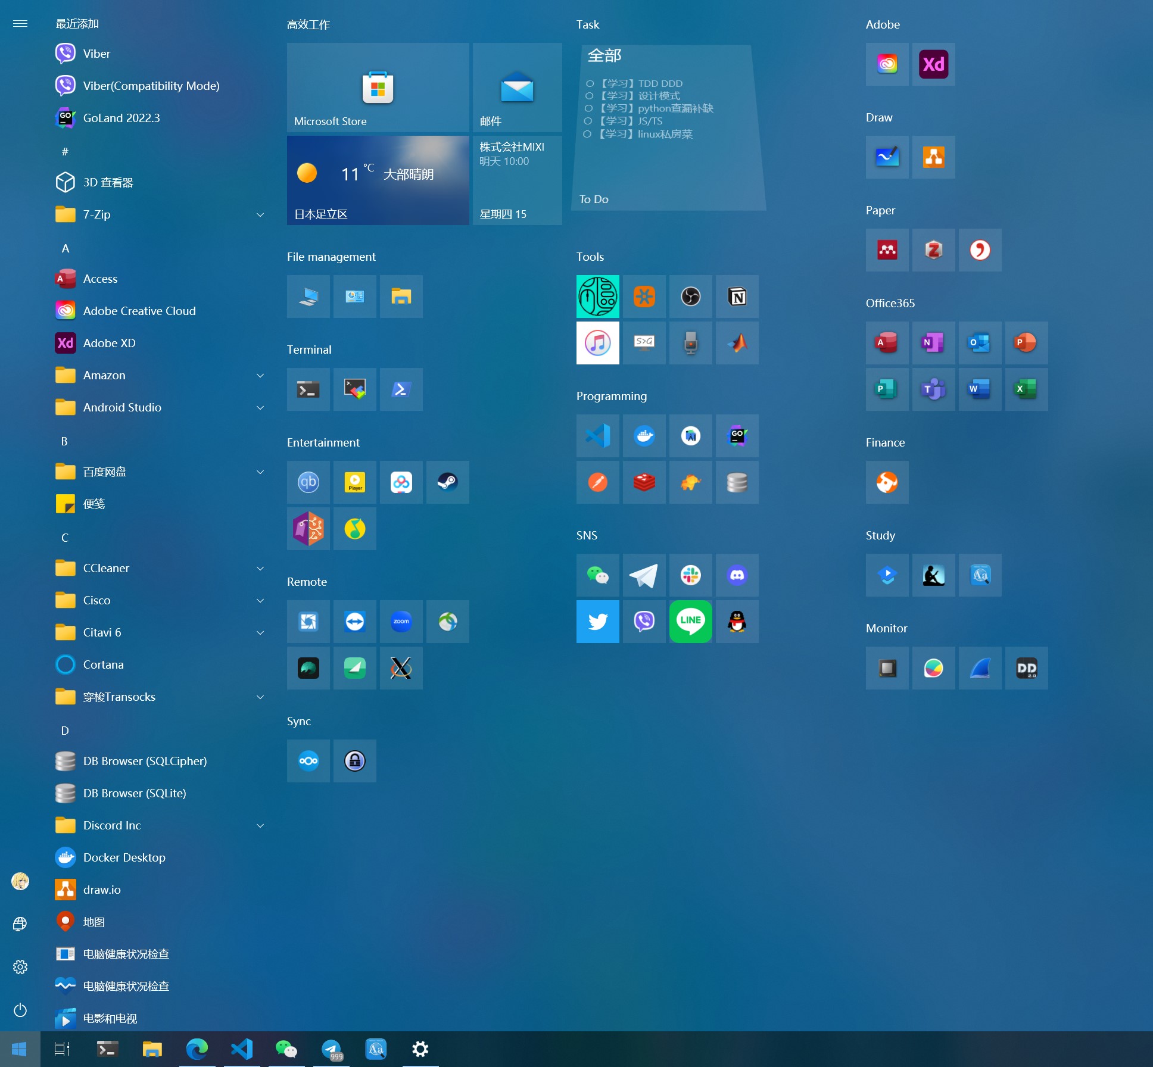Open Cortana from app list

pos(161,664)
